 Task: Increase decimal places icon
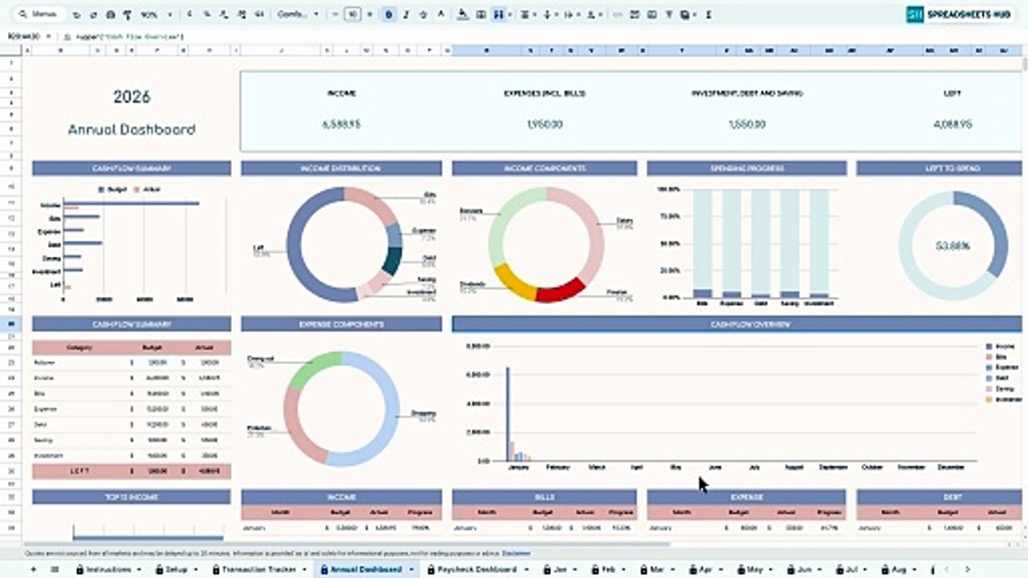(241, 14)
